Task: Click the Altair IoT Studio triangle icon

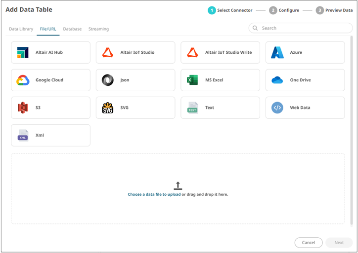Action: click(107, 52)
